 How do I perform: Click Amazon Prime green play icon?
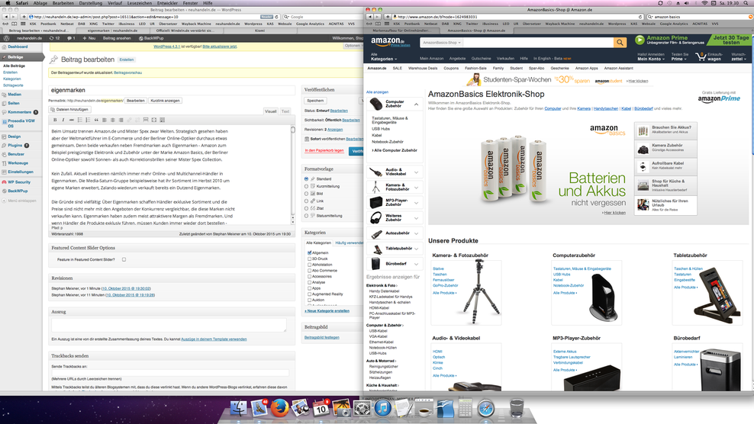coord(640,40)
